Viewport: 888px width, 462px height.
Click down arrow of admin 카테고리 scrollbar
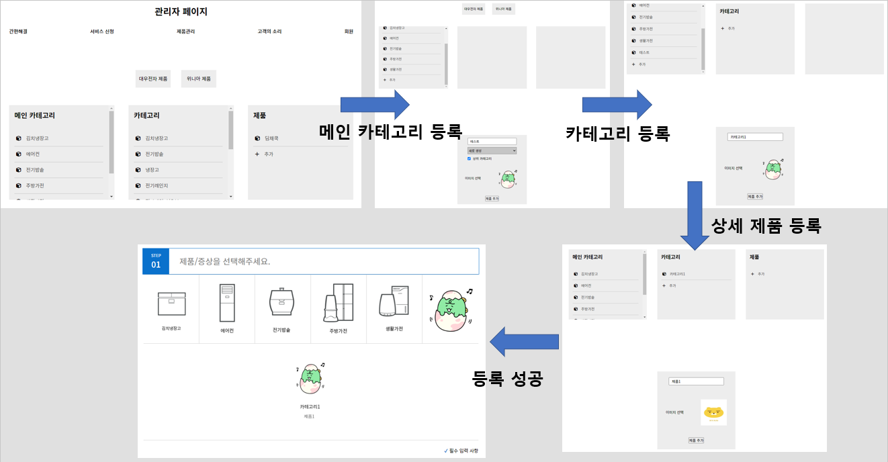tap(230, 197)
